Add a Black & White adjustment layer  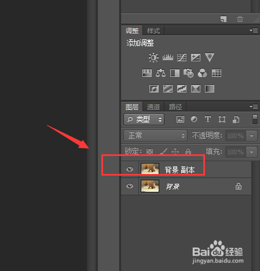pos(175,73)
